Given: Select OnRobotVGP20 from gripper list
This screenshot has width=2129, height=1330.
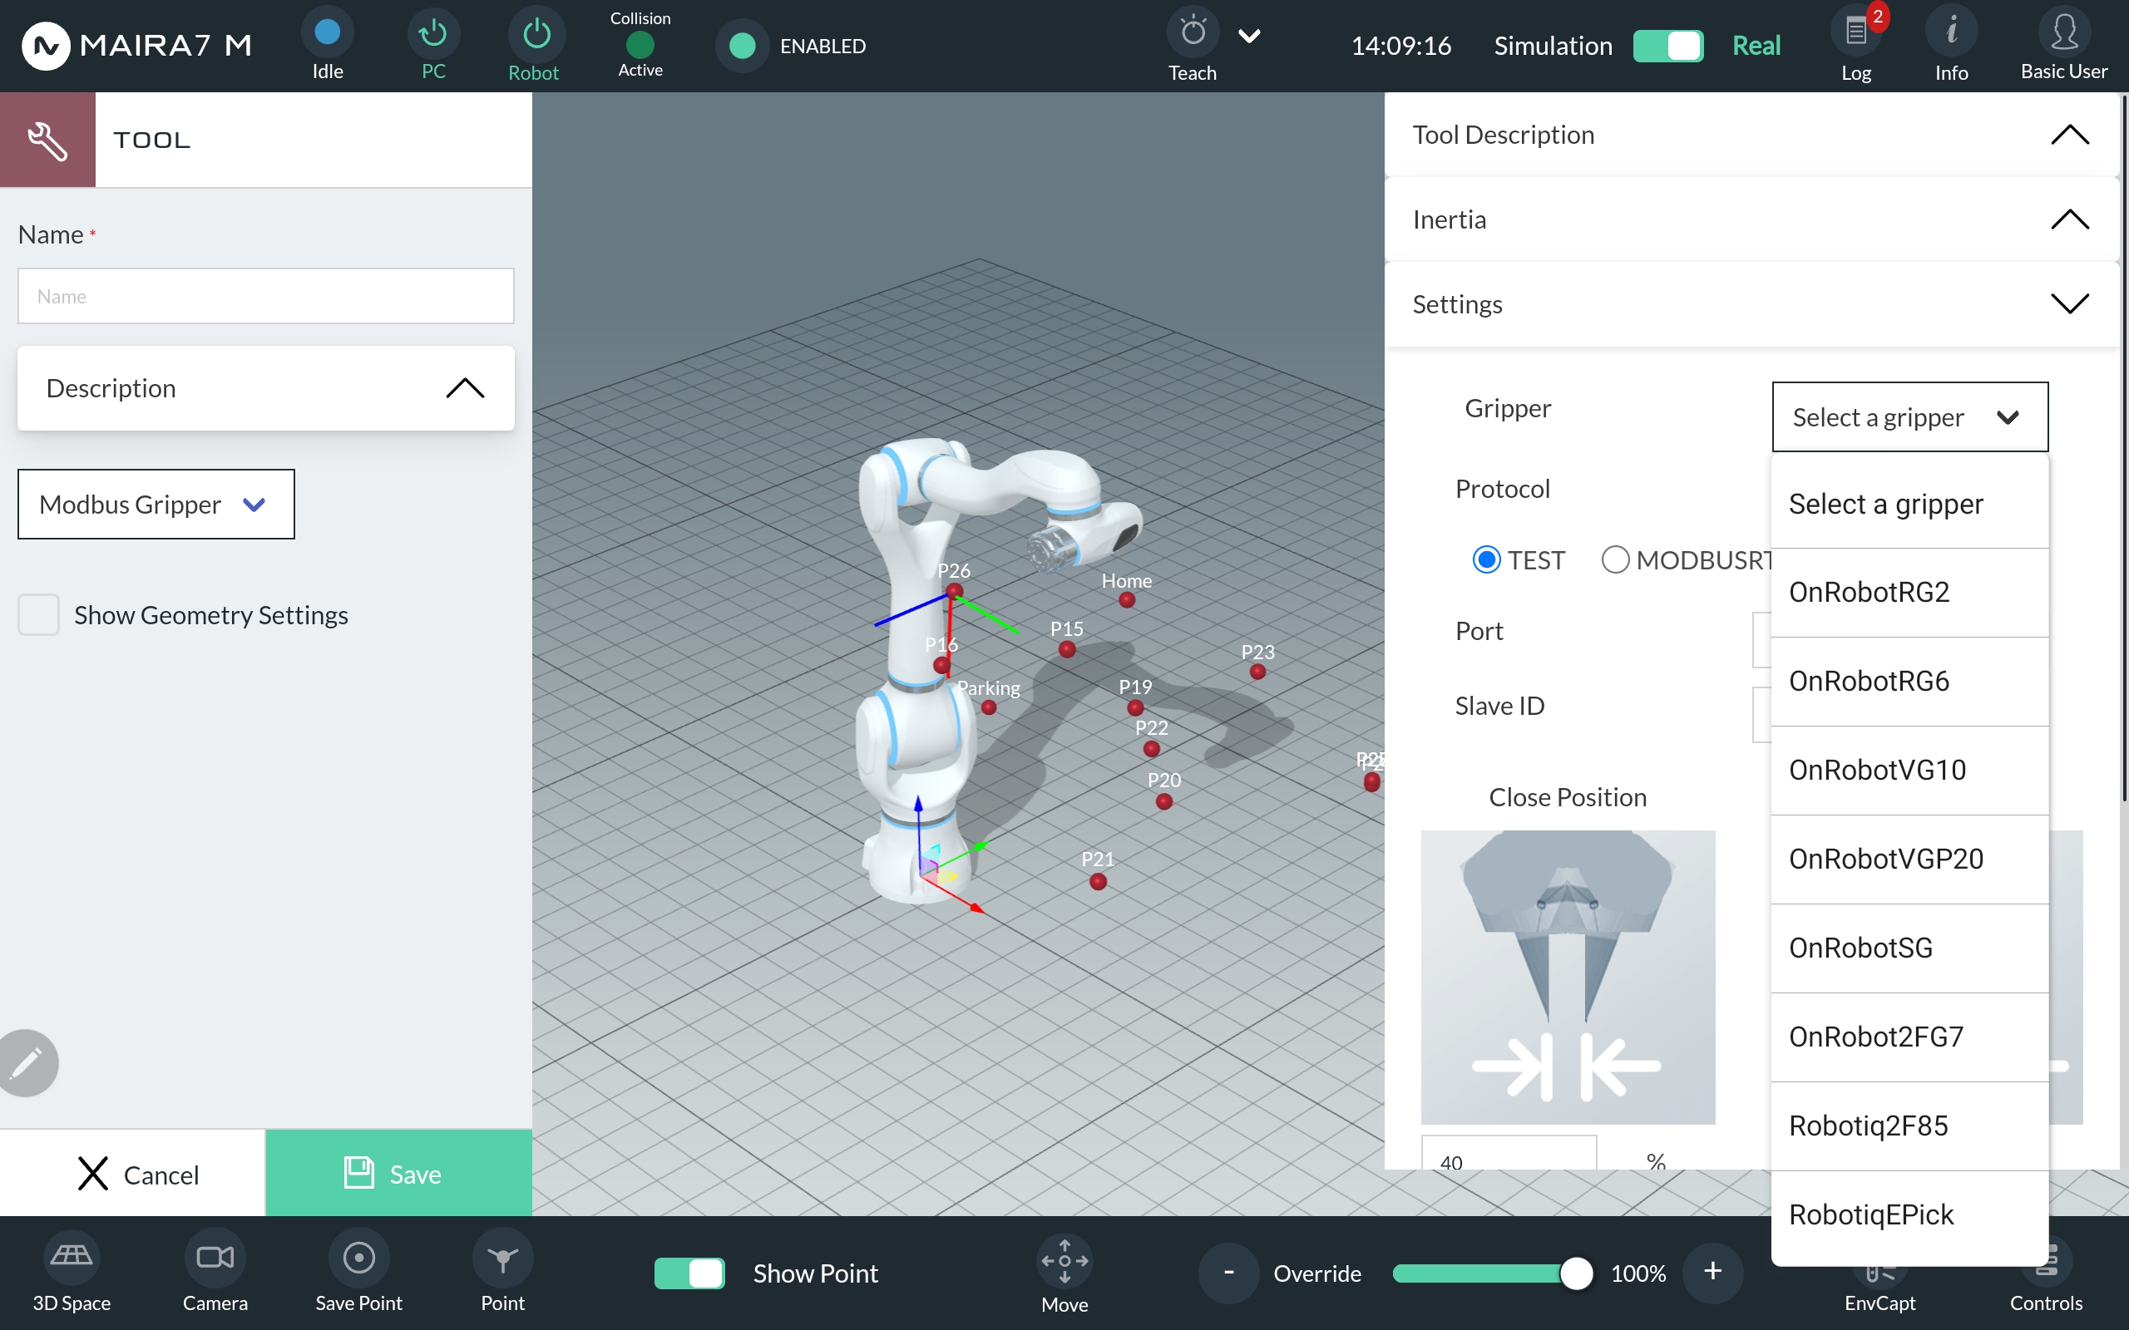Looking at the screenshot, I should [x=1910, y=859].
